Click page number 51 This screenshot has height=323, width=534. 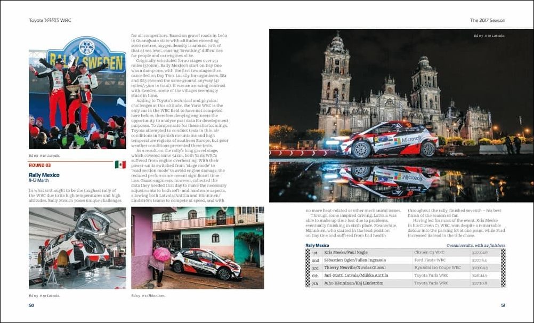503,305
